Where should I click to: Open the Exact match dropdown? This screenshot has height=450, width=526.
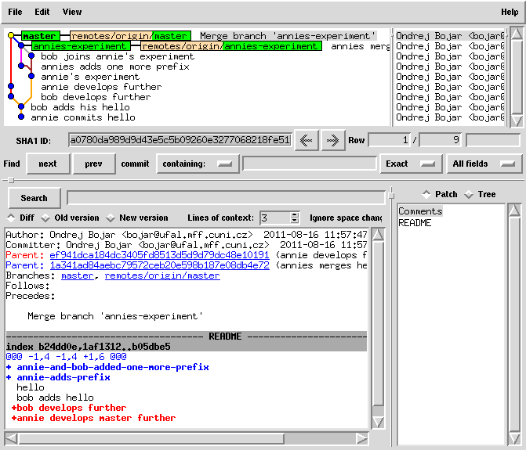[410, 164]
